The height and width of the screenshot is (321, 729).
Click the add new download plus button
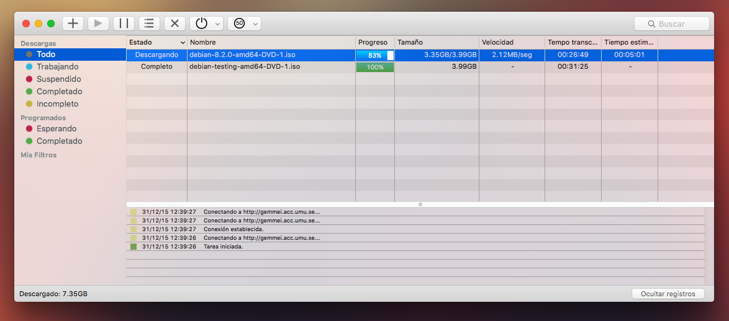click(x=73, y=24)
